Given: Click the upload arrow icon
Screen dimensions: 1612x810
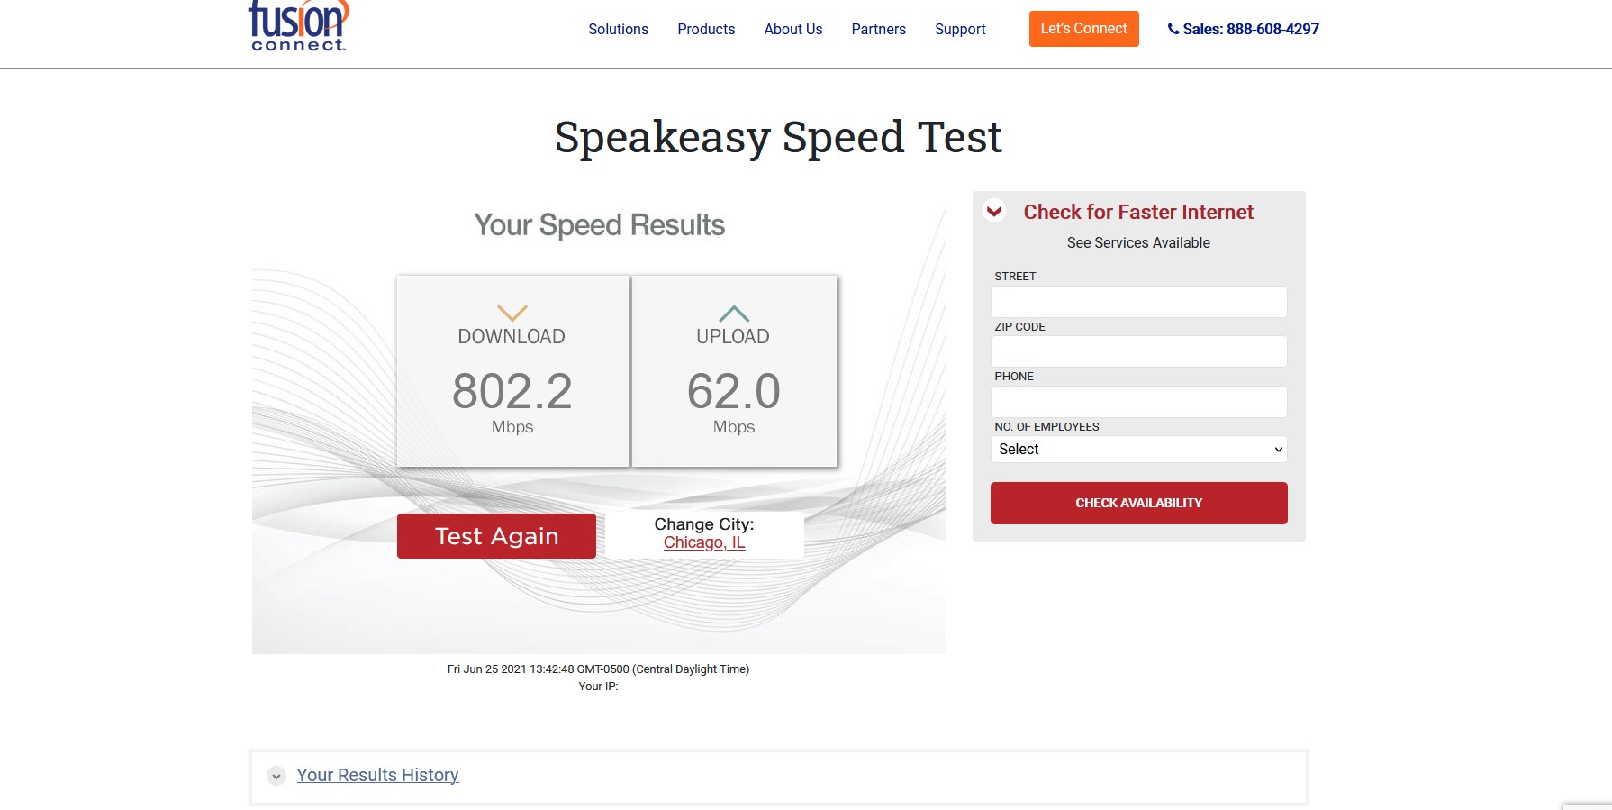Looking at the screenshot, I should click(x=734, y=314).
